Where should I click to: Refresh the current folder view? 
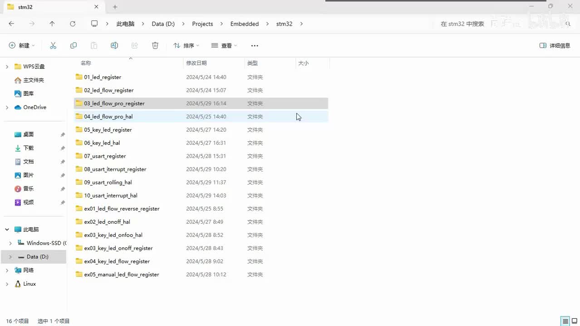73,24
